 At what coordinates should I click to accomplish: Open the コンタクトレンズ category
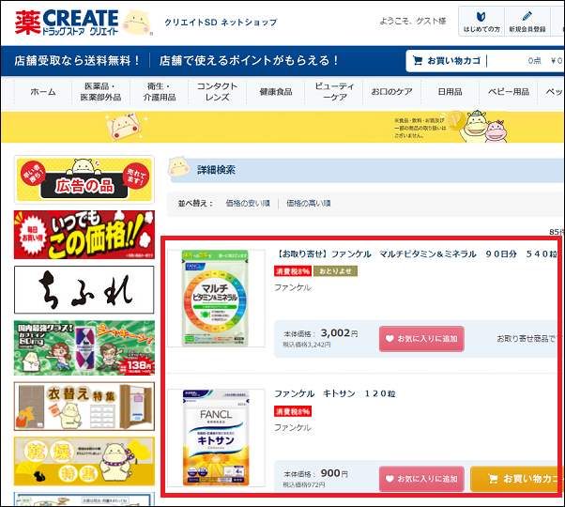click(x=218, y=92)
